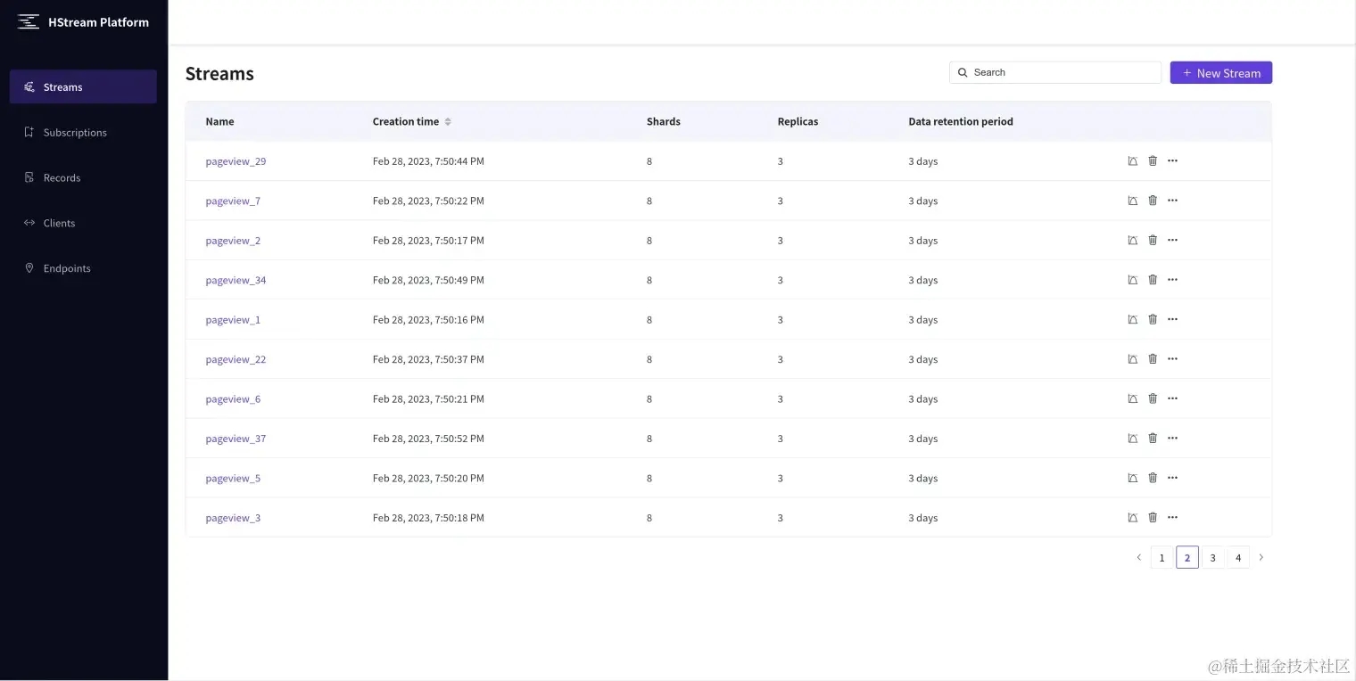The width and height of the screenshot is (1356, 681).
Task: Open the more options menu for pageview_2
Action: click(1172, 239)
